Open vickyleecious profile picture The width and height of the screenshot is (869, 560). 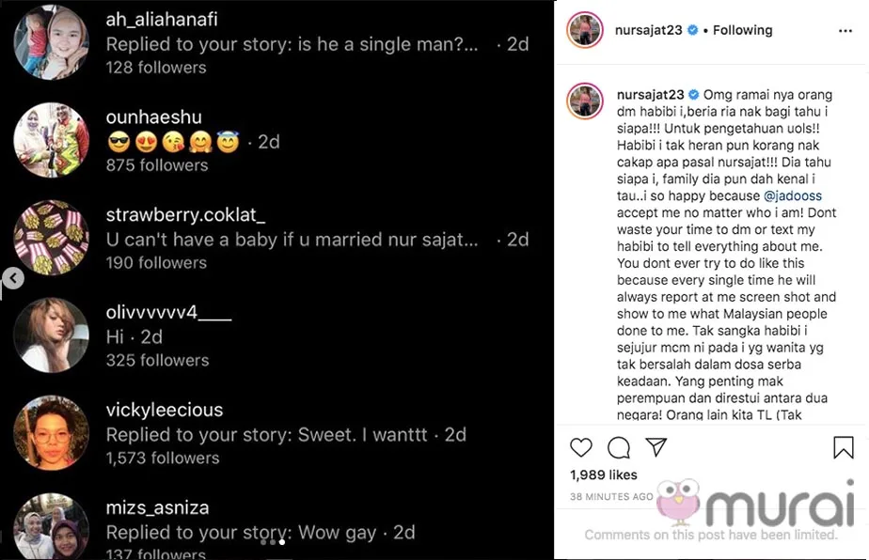pyautogui.click(x=51, y=434)
